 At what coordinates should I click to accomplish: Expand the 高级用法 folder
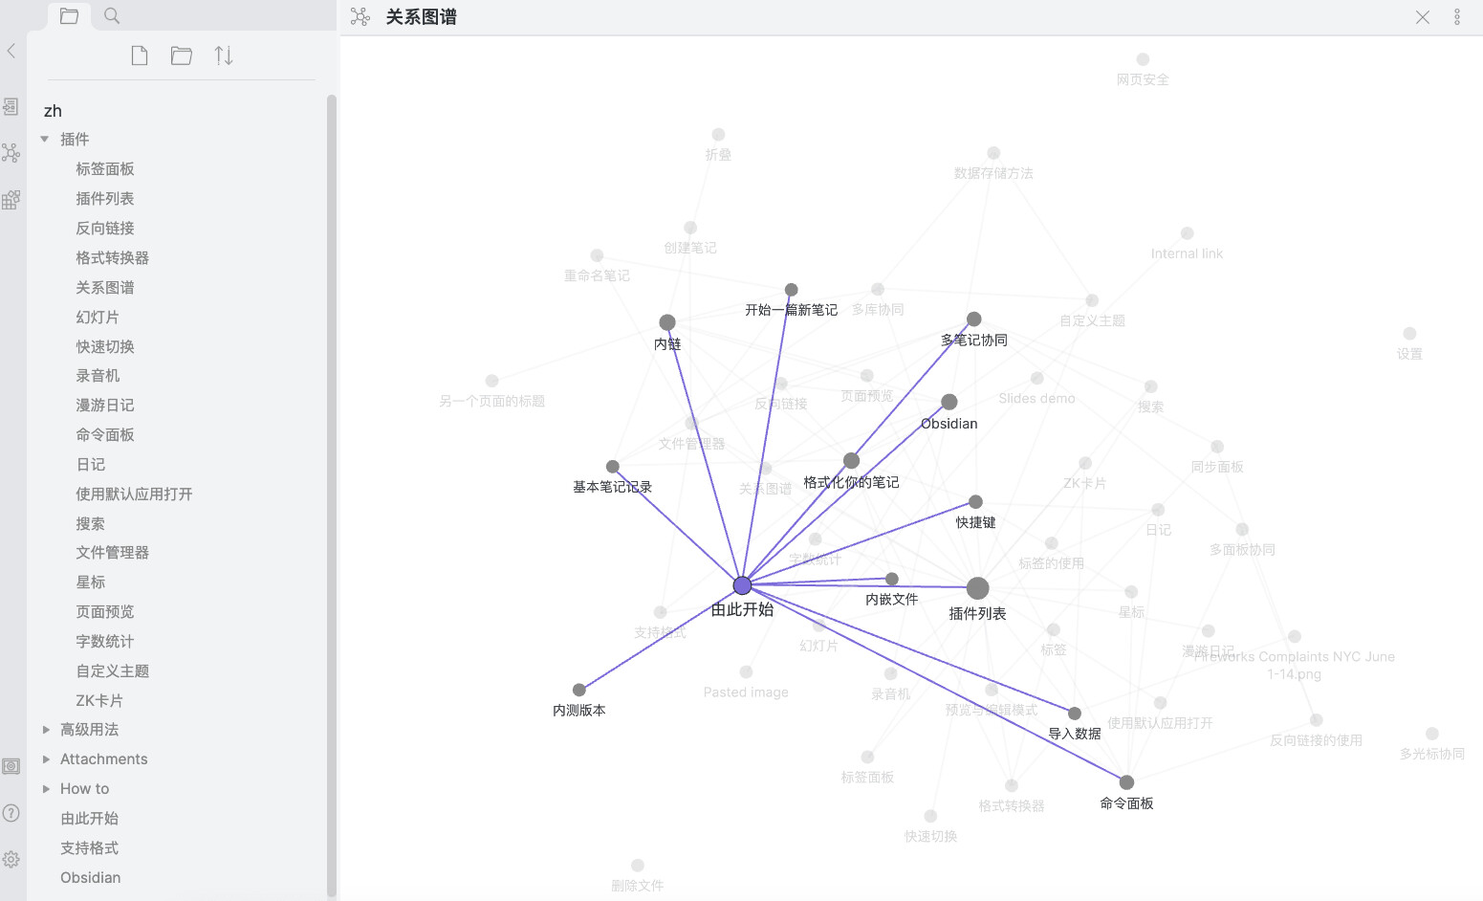coord(45,730)
